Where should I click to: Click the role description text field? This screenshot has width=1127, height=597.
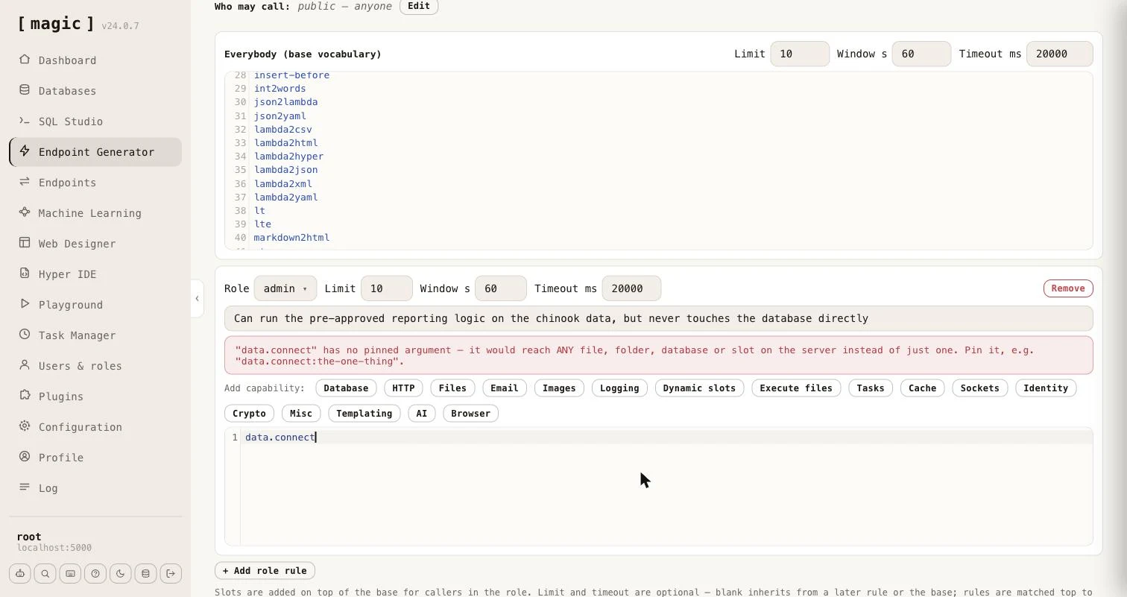(x=658, y=318)
